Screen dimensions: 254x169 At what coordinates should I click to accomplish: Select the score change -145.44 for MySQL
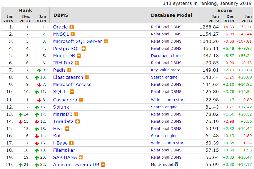pos(244,34)
